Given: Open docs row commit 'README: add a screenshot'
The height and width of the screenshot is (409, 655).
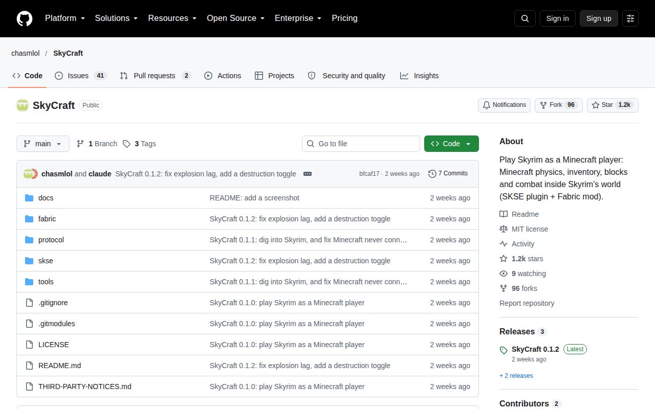Looking at the screenshot, I should tap(254, 198).
